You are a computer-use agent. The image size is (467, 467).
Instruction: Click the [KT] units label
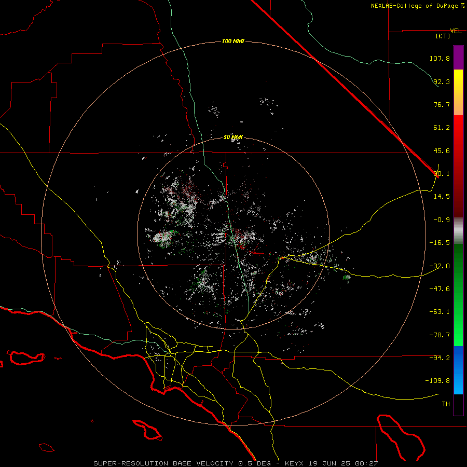coord(443,36)
